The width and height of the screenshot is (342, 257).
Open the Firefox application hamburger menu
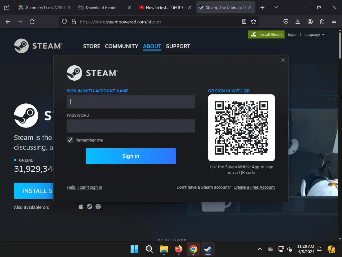coord(334,21)
